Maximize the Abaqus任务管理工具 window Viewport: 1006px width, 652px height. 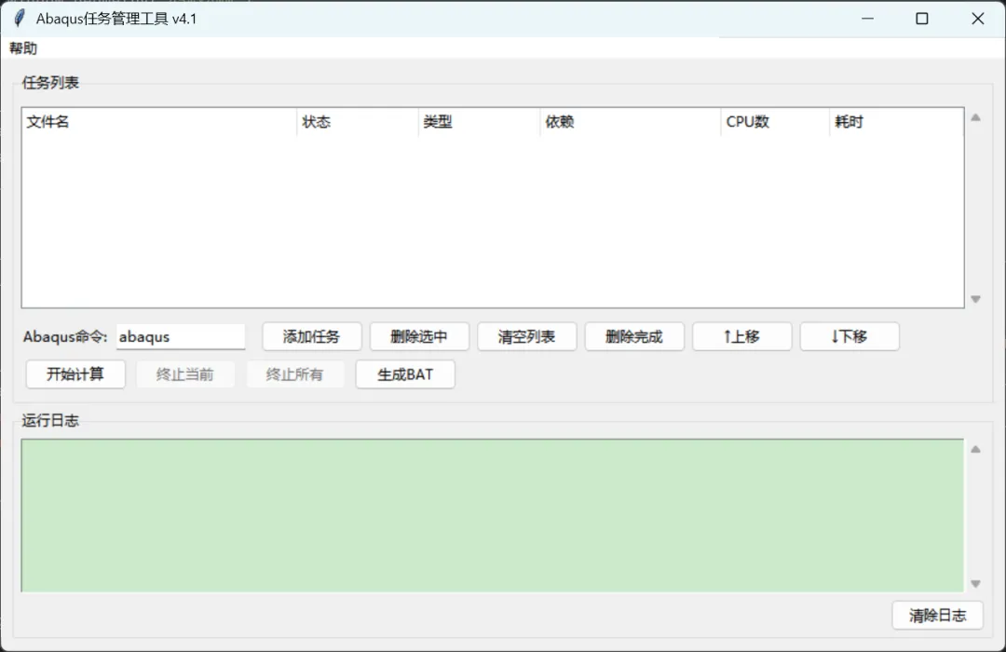[922, 19]
